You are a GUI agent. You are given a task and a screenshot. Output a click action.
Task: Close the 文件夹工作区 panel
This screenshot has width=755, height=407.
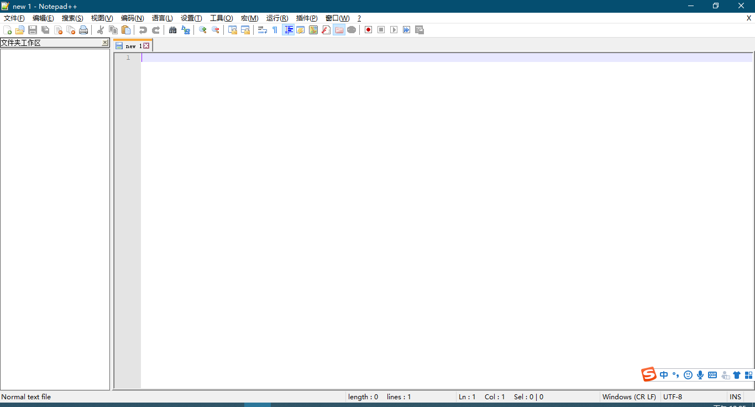point(105,43)
